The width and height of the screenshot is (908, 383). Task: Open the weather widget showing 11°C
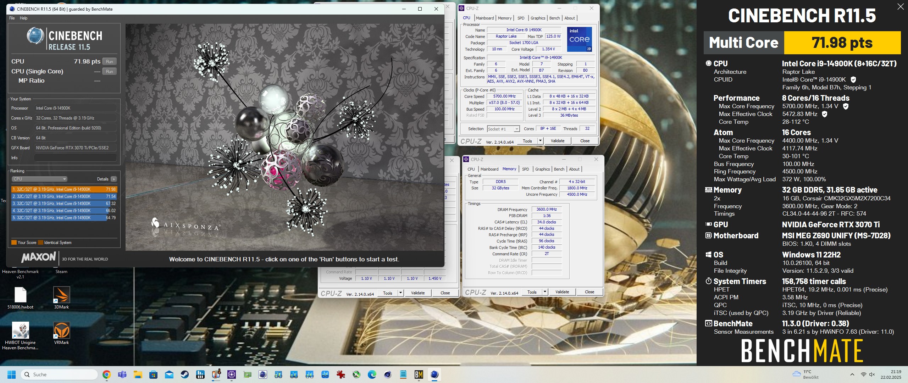pos(805,374)
